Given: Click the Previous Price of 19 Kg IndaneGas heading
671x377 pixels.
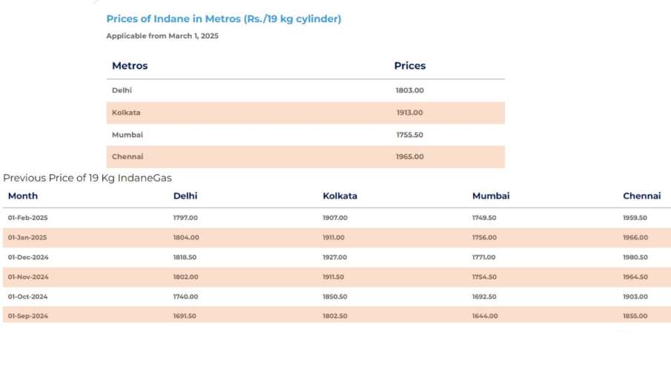Looking at the screenshot, I should [x=87, y=179].
